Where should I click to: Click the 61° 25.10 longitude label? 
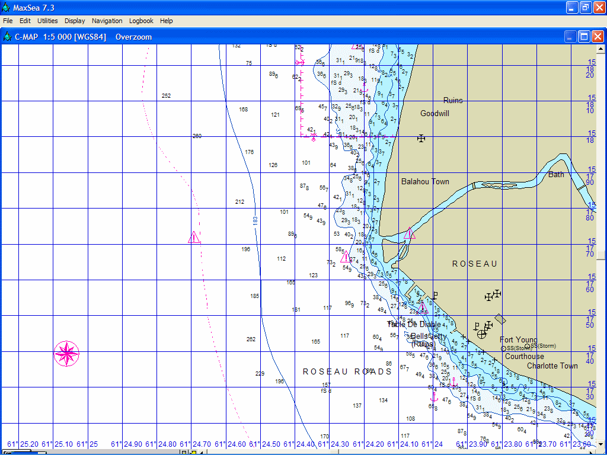(x=57, y=444)
